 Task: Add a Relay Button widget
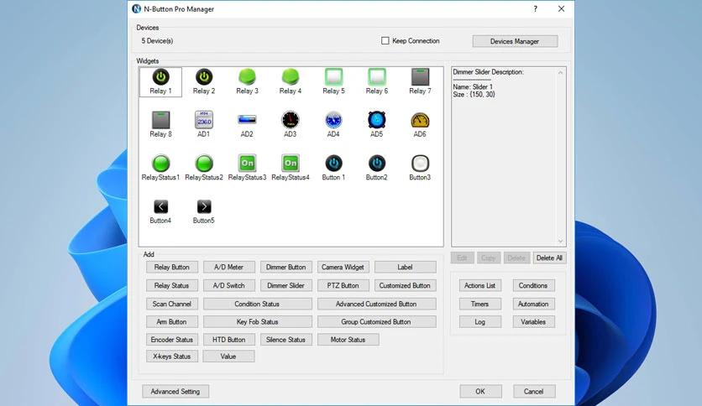(x=172, y=267)
